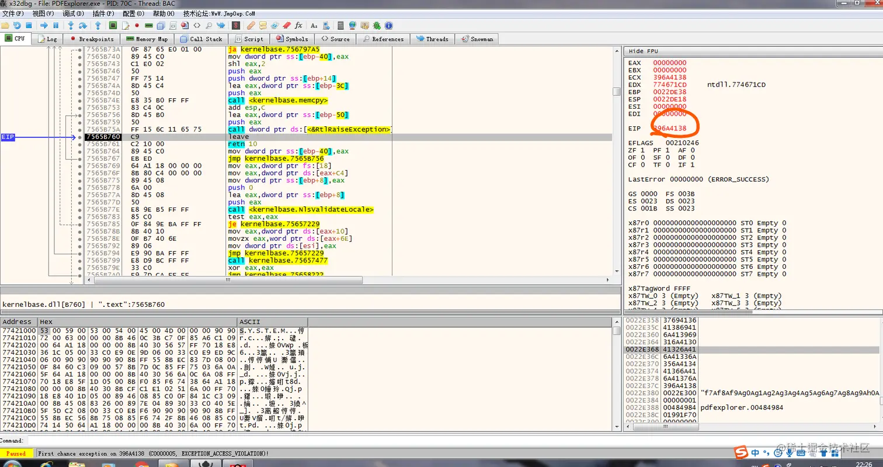
Task: Open the 配置(O) menu
Action: click(134, 13)
